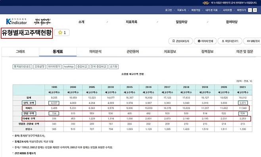This screenshot has width=261, height=157.
Task: Switch to the 그래프 tab
Action: click(x=21, y=52)
